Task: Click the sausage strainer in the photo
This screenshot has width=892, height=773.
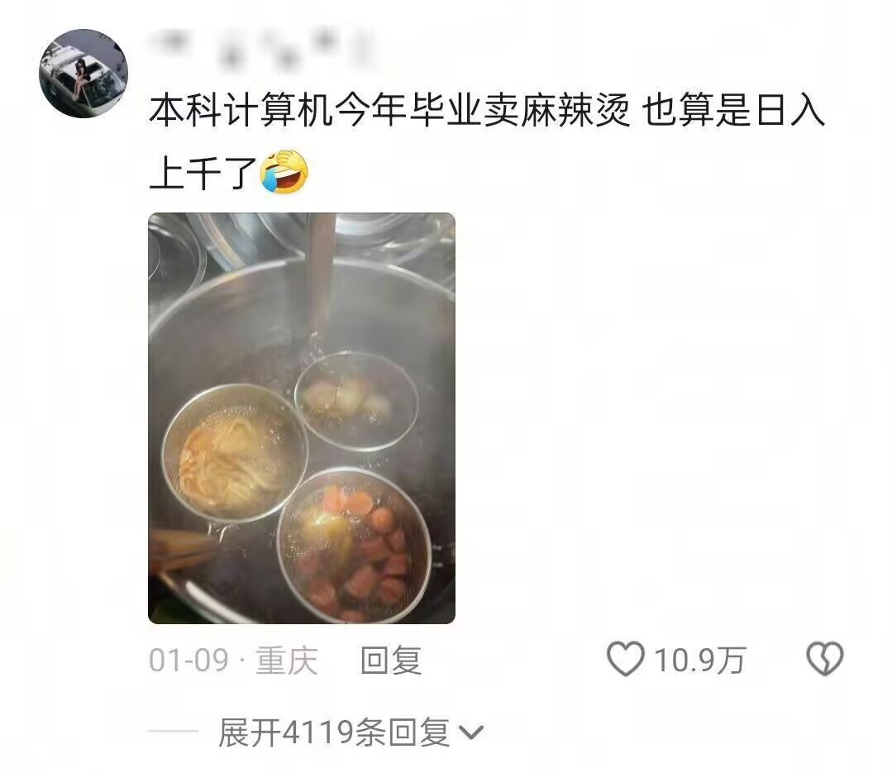Action: pyautogui.click(x=354, y=546)
